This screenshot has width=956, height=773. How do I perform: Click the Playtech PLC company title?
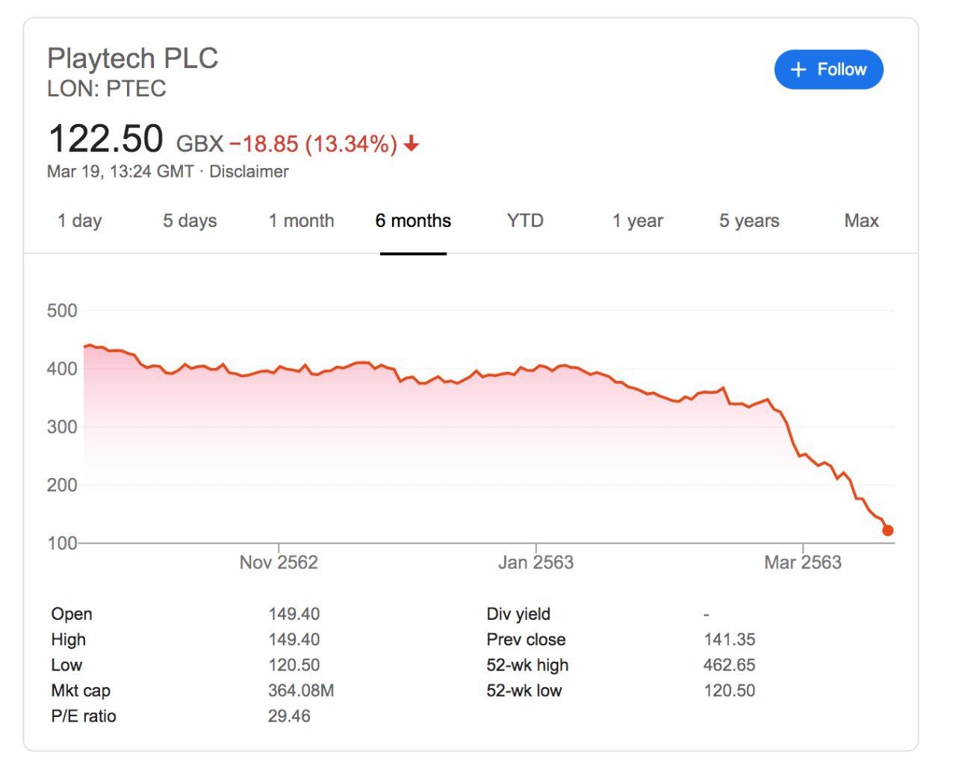click(133, 58)
